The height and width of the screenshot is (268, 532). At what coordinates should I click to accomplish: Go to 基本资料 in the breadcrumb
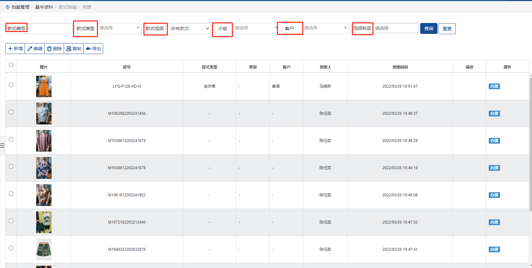pos(44,7)
